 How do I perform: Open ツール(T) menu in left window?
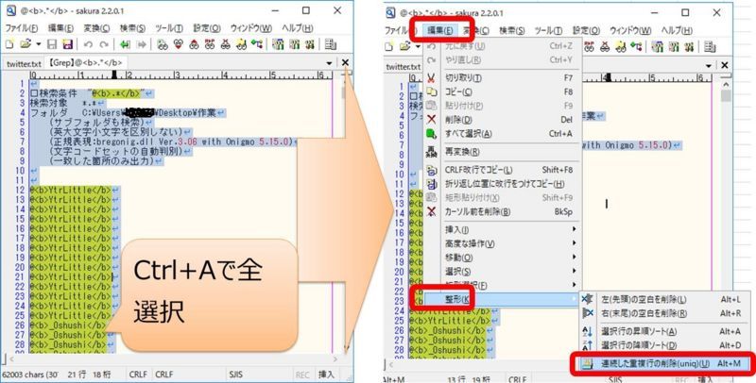169,28
